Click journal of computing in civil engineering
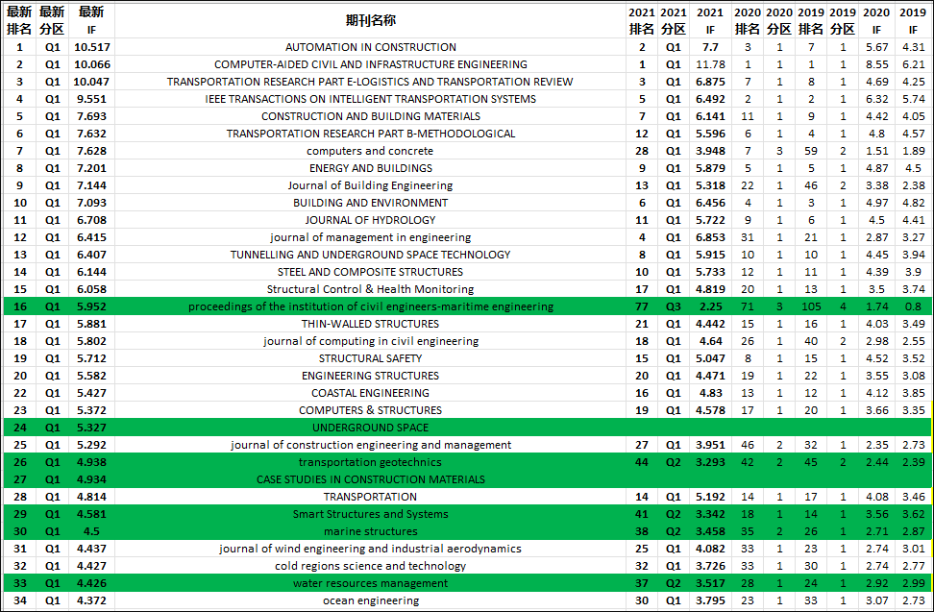 (x=371, y=341)
